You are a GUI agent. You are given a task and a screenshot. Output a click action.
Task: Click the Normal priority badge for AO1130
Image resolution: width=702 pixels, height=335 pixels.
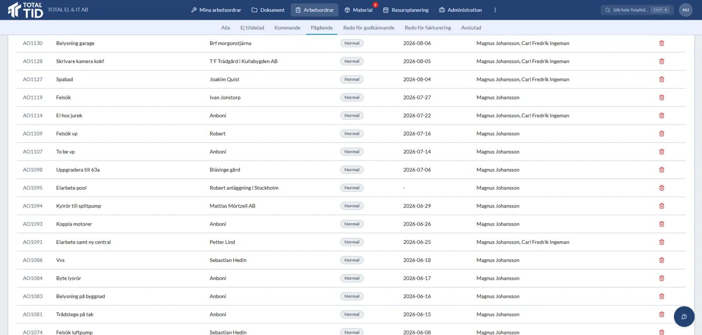coord(352,43)
